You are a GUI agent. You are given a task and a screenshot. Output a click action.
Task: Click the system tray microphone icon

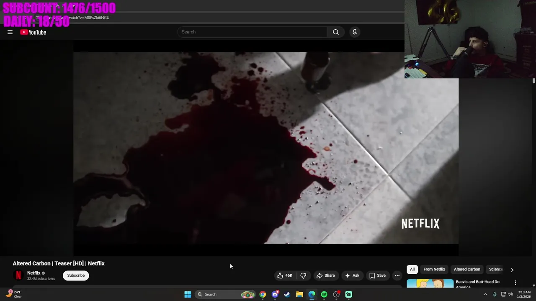tap(495, 294)
